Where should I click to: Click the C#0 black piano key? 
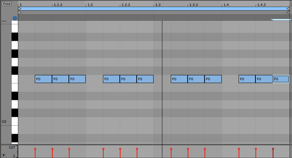pos(15,113)
